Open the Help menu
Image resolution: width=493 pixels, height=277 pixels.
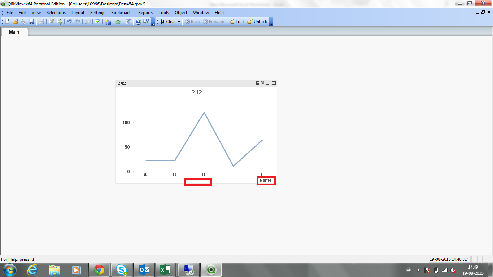(x=219, y=12)
